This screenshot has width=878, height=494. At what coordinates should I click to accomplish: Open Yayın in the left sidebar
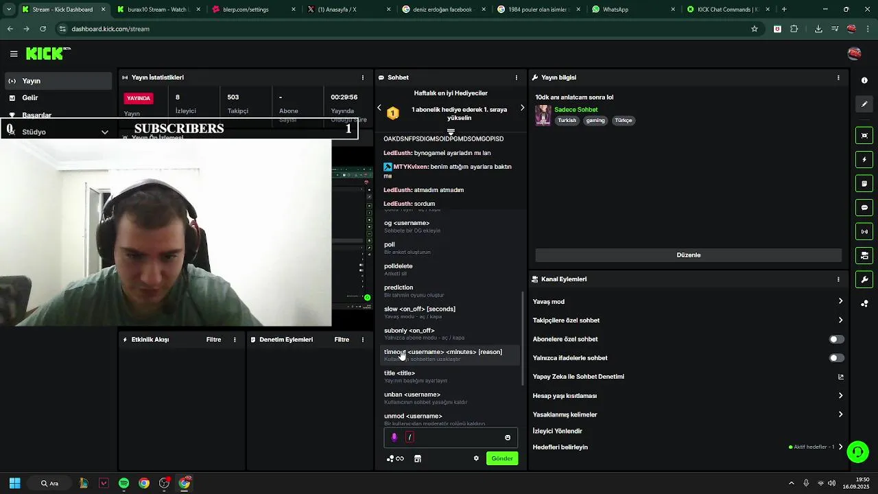click(x=58, y=81)
